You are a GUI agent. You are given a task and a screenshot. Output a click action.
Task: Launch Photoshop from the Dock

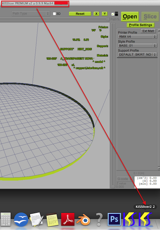point(114,219)
